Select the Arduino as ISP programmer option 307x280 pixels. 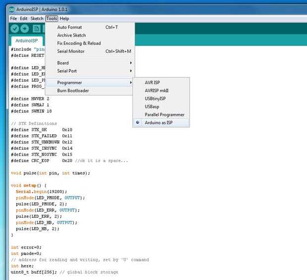(159, 122)
